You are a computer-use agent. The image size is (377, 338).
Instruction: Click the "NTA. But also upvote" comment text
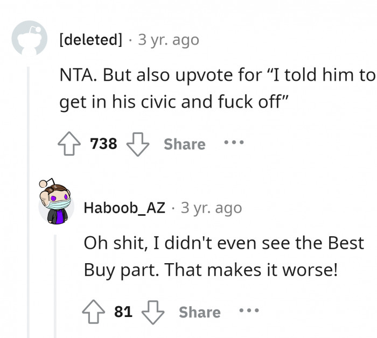217,90
